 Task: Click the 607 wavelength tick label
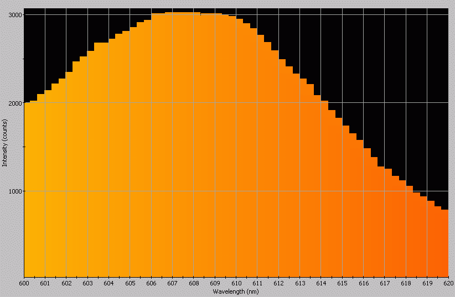[172, 283]
